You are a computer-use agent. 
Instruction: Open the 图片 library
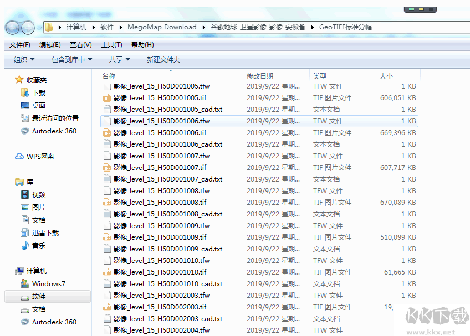pyautogui.click(x=33, y=207)
